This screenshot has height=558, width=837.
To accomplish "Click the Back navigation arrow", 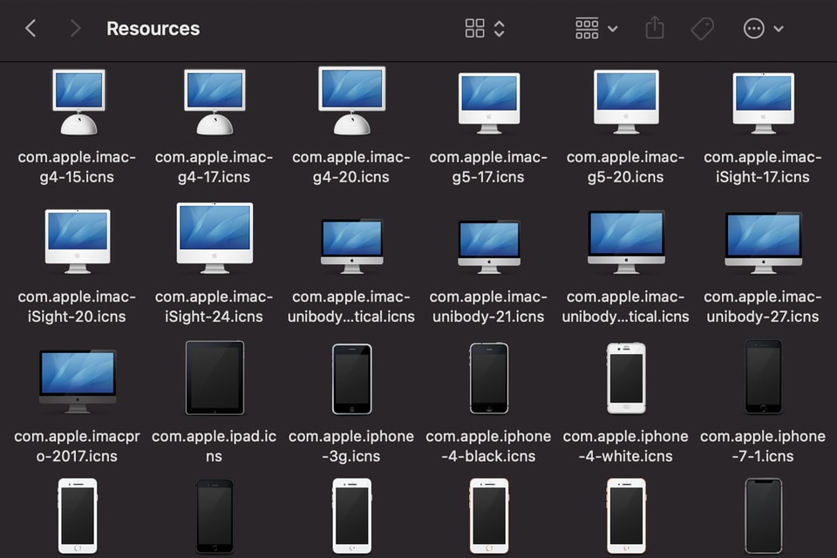I will [31, 28].
